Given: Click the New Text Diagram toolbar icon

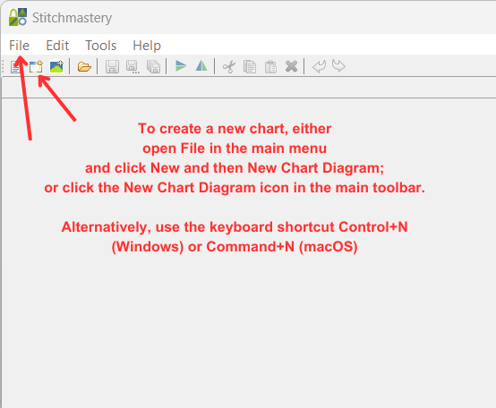Looking at the screenshot, I should coord(15,67).
